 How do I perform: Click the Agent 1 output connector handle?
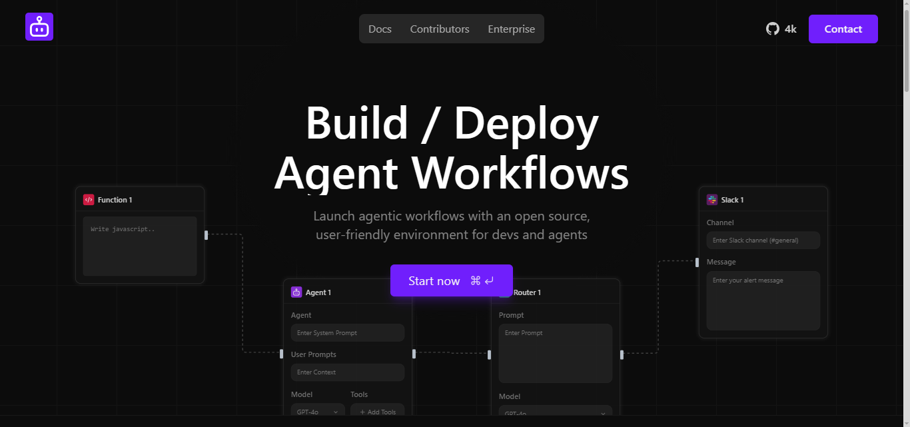[414, 354]
